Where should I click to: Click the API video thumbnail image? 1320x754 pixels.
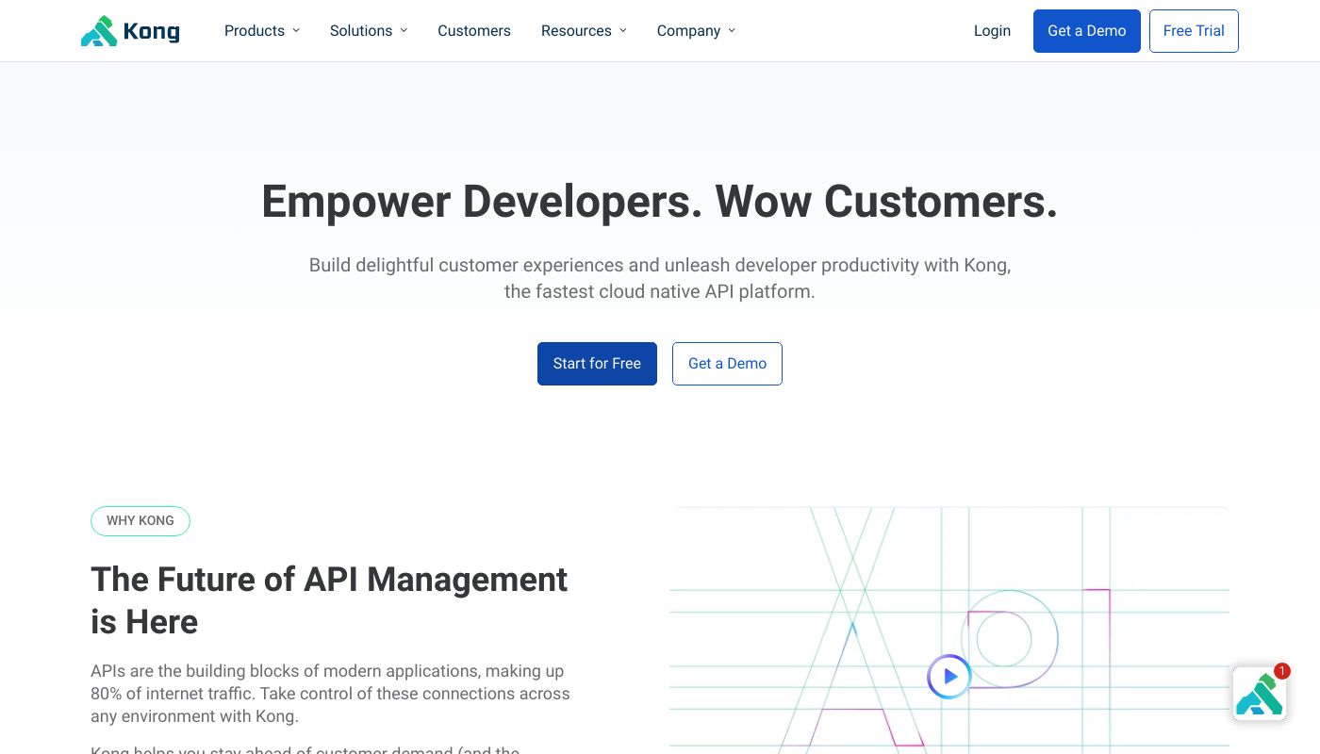tap(949, 630)
